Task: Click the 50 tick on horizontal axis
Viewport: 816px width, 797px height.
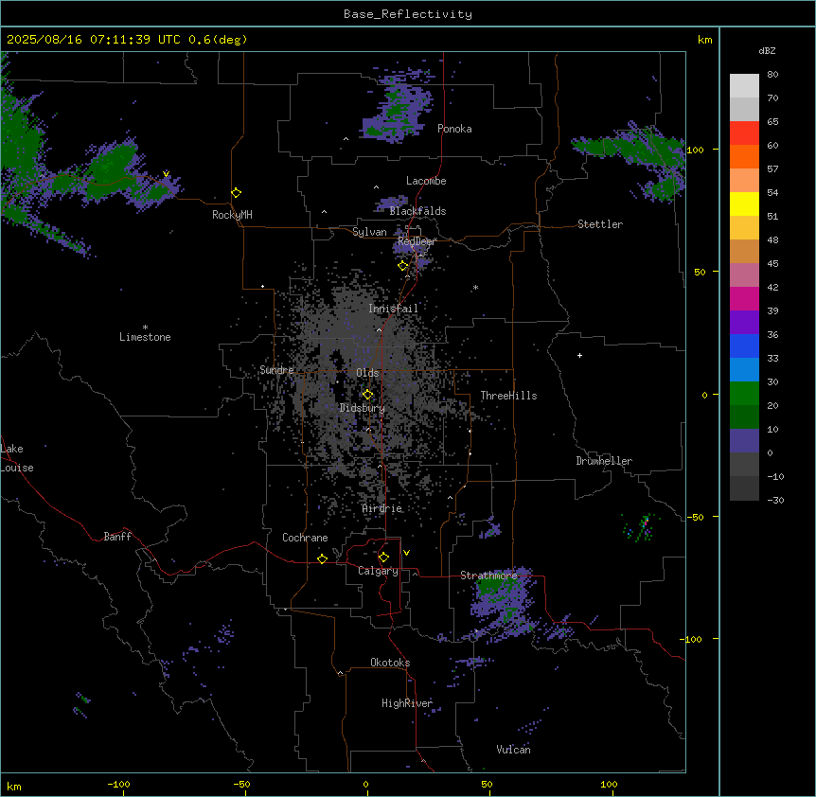Action: pyautogui.click(x=487, y=784)
